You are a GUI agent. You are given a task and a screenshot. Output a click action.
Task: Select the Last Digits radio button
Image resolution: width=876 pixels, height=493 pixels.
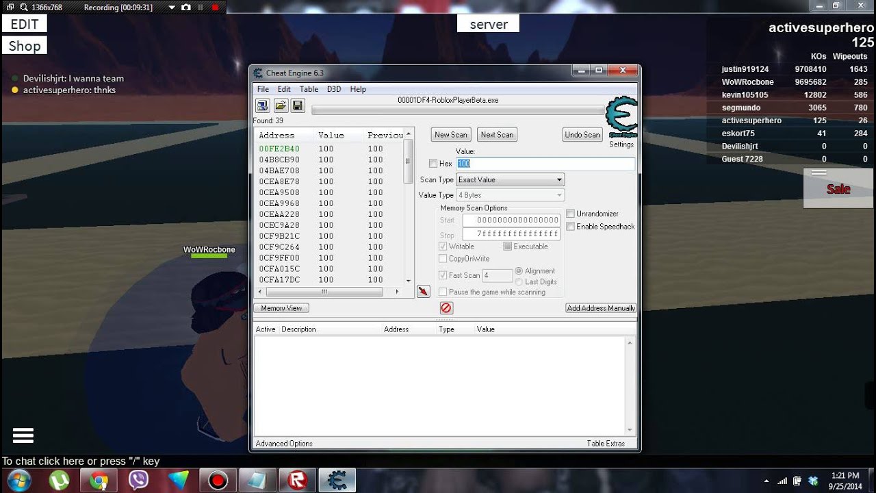click(519, 281)
